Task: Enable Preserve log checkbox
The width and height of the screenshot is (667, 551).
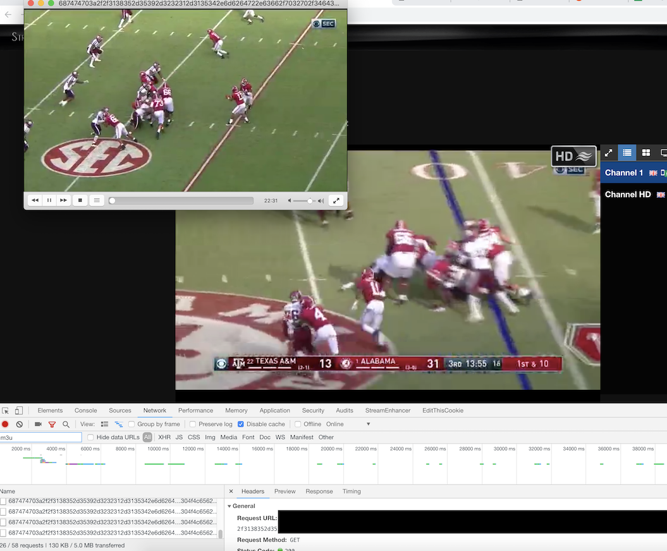Action: point(193,424)
